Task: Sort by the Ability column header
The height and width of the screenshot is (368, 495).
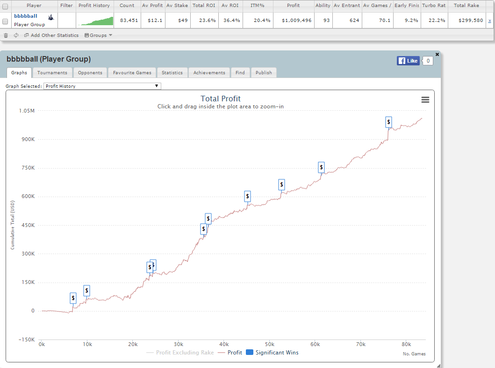Action: (x=323, y=5)
